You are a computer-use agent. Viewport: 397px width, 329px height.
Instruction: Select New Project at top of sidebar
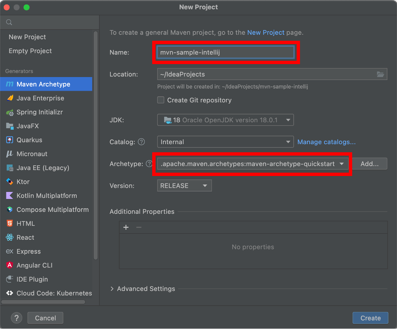click(x=27, y=37)
